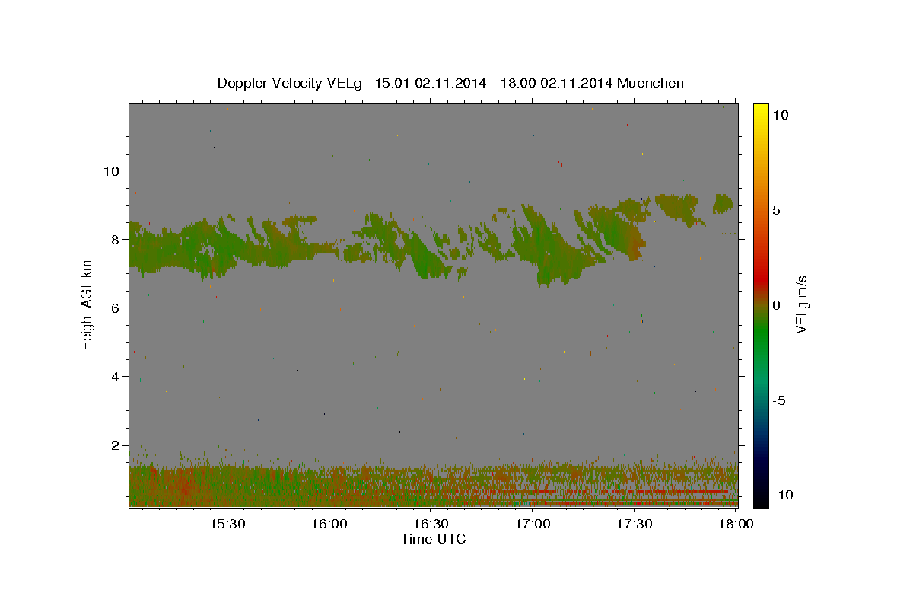Click the 15:30 time tick label

pos(227,524)
